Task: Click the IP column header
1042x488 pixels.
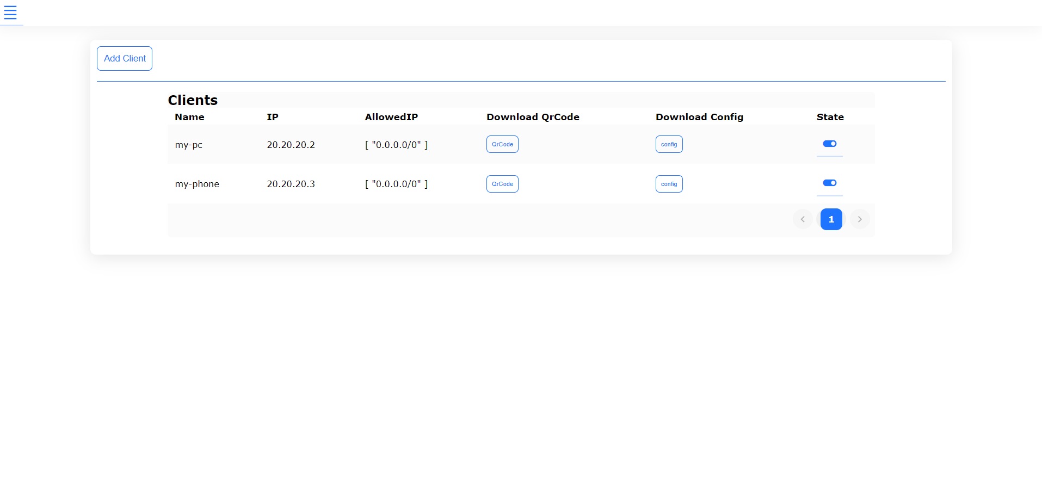Action: (x=273, y=117)
